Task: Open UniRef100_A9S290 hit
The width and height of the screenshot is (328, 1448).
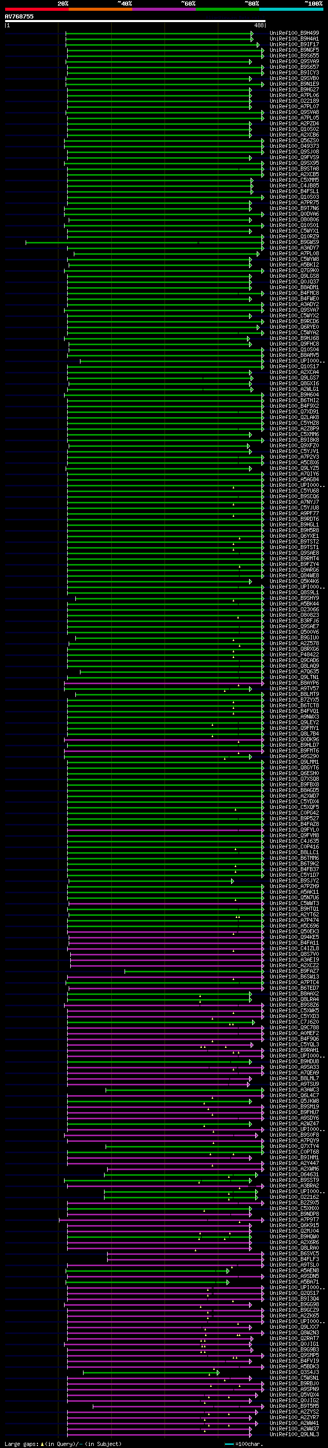Action: [294, 756]
